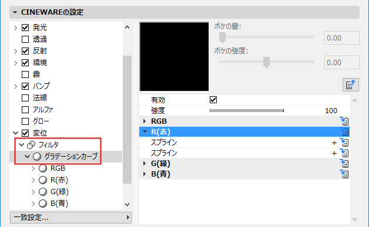The image size is (369, 227).
Task: Expand the 発光 channel chevron
Action: [15, 28]
